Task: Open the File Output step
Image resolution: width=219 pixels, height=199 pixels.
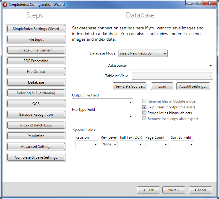Action: pyautogui.click(x=36, y=72)
